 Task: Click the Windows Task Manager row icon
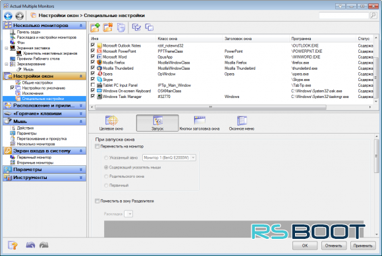[x=99, y=96]
